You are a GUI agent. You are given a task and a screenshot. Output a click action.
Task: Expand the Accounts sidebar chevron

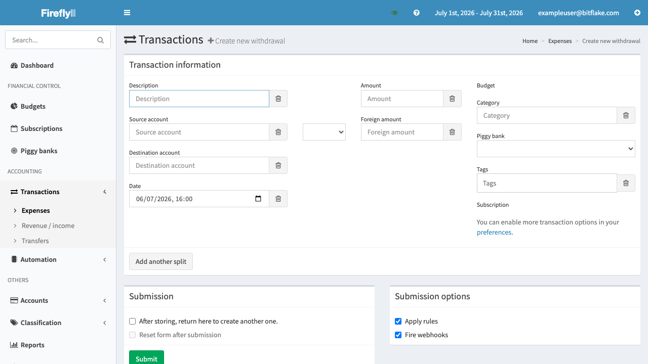coord(105,300)
